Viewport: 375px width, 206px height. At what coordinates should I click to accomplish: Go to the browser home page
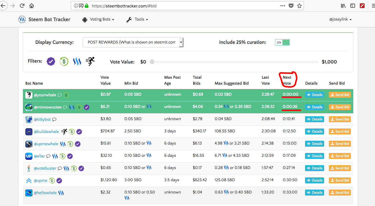tap(32, 6)
